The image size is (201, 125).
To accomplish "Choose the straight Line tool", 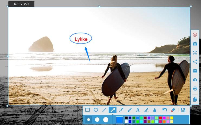I will [x=104, y=110].
